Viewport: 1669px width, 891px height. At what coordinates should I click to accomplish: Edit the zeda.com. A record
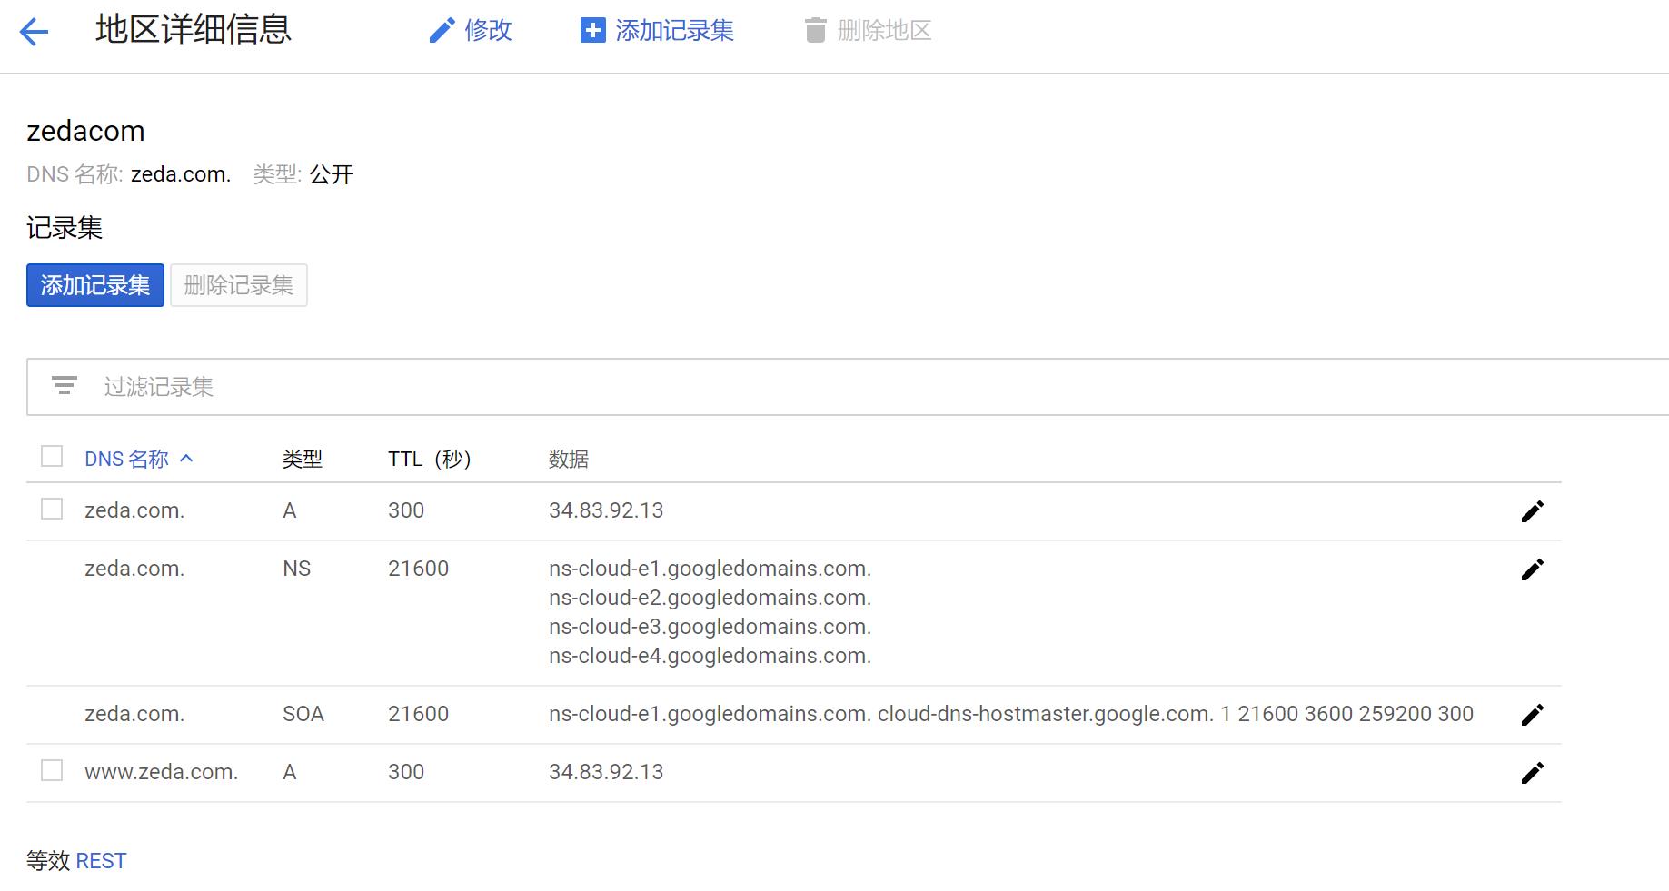click(1532, 511)
